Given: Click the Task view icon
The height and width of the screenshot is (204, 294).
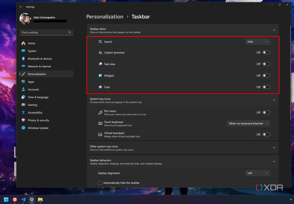Looking at the screenshot, I should [x=100, y=64].
